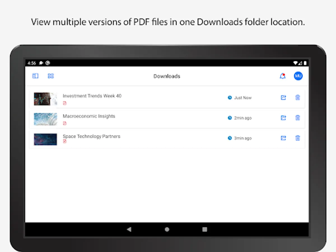
Task: Click the Just Now timestamp
Action: pos(243,98)
